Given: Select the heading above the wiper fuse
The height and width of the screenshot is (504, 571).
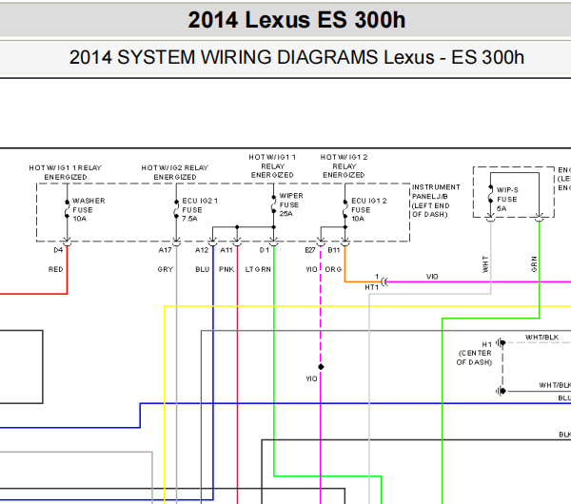Looking at the screenshot, I should [x=272, y=165].
